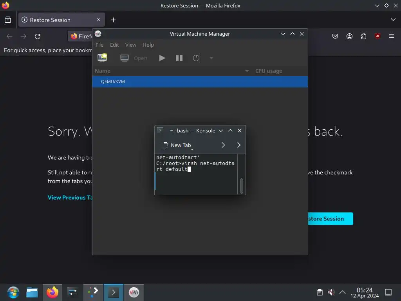Click the Virtual Machine Manager title bar icon
Screen dimensions: 401x301
click(98, 34)
